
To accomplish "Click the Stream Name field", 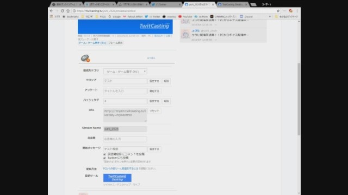I will (125, 129).
